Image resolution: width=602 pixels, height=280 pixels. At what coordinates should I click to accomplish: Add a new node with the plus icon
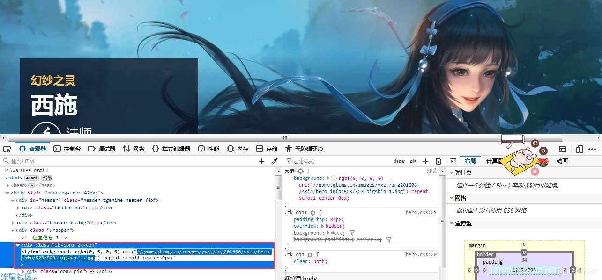(x=261, y=161)
